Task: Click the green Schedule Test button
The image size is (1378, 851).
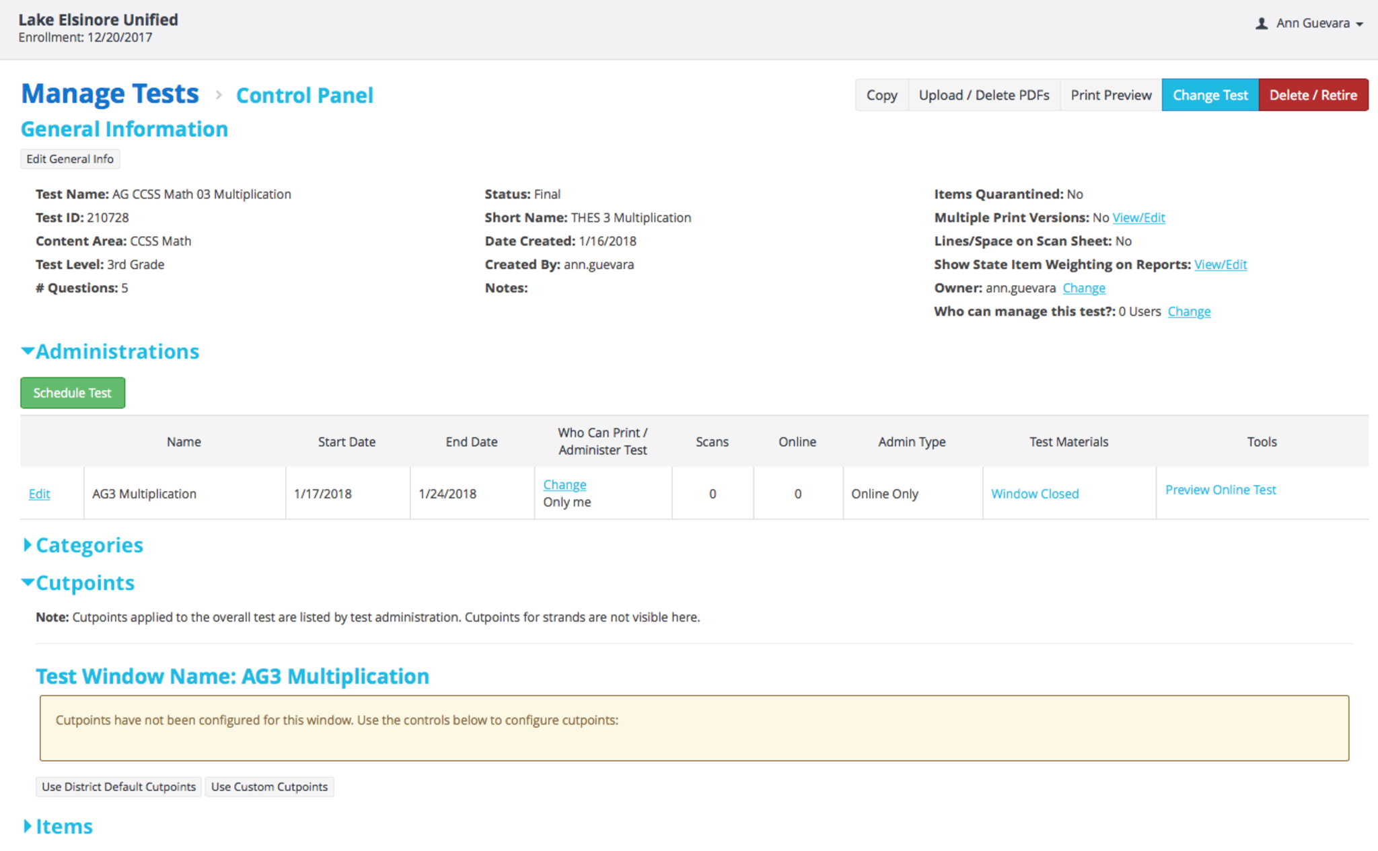Action: (73, 393)
